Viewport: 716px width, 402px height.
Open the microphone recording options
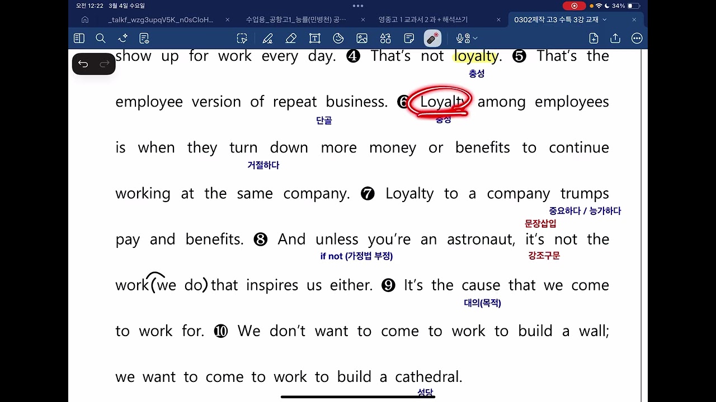467,39
